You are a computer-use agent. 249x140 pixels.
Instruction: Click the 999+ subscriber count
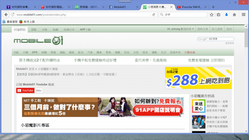pos(39,91)
